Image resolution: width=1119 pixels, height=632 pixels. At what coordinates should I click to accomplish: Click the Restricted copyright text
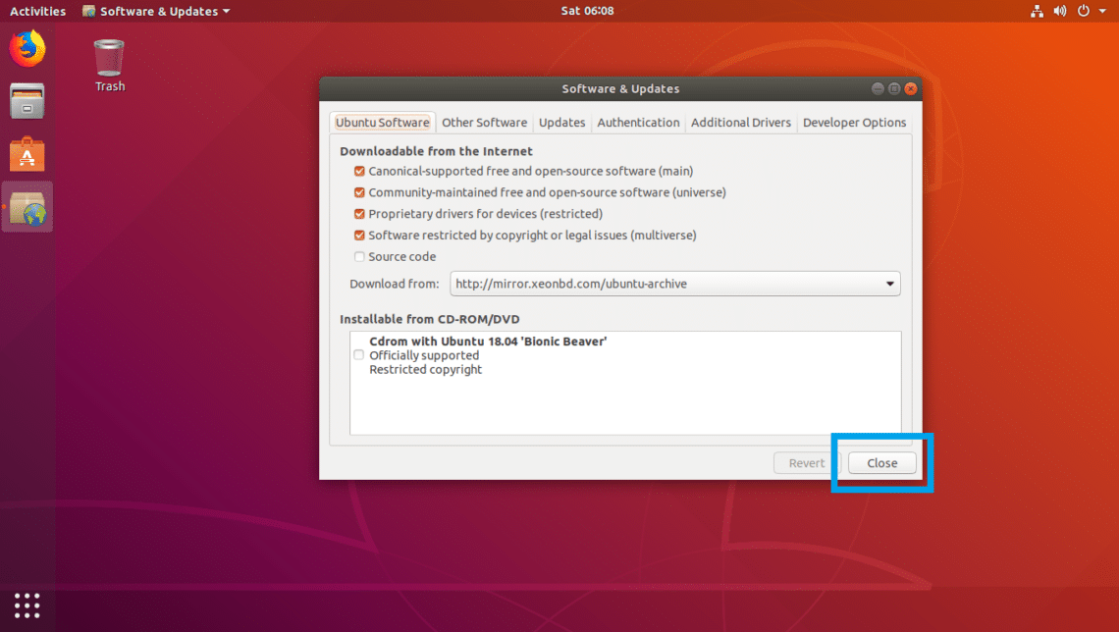click(x=425, y=370)
